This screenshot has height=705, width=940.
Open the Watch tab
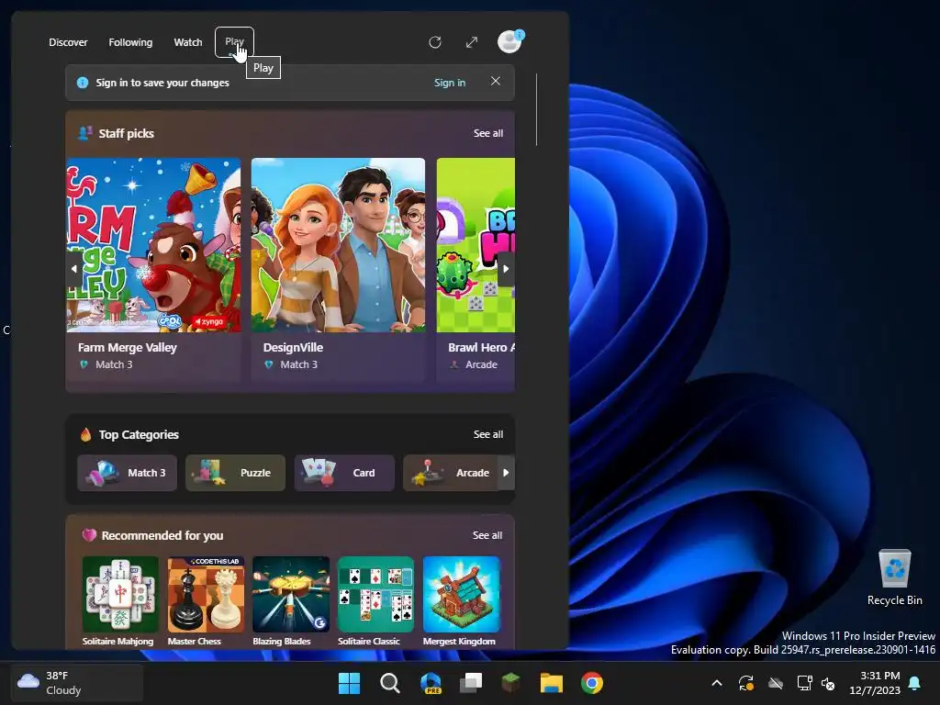pyautogui.click(x=188, y=42)
